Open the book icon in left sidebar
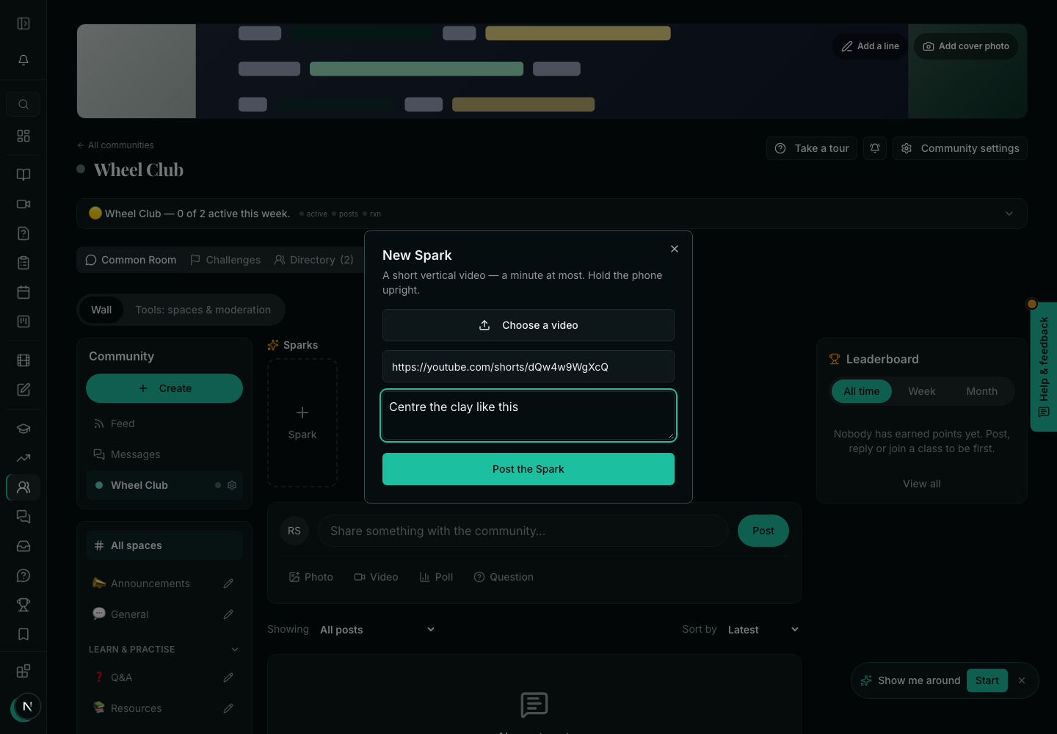 click(23, 175)
